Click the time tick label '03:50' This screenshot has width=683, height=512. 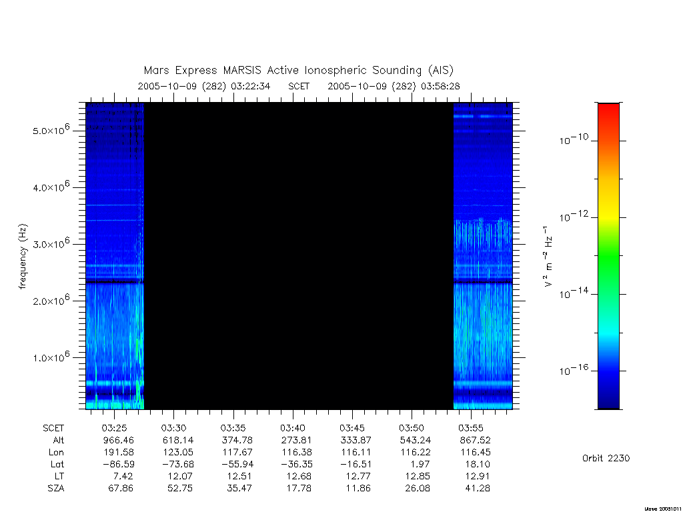pos(412,428)
